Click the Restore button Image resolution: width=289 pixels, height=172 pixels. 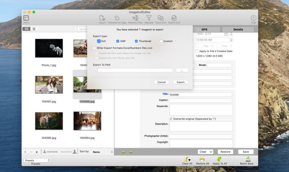click(225, 152)
